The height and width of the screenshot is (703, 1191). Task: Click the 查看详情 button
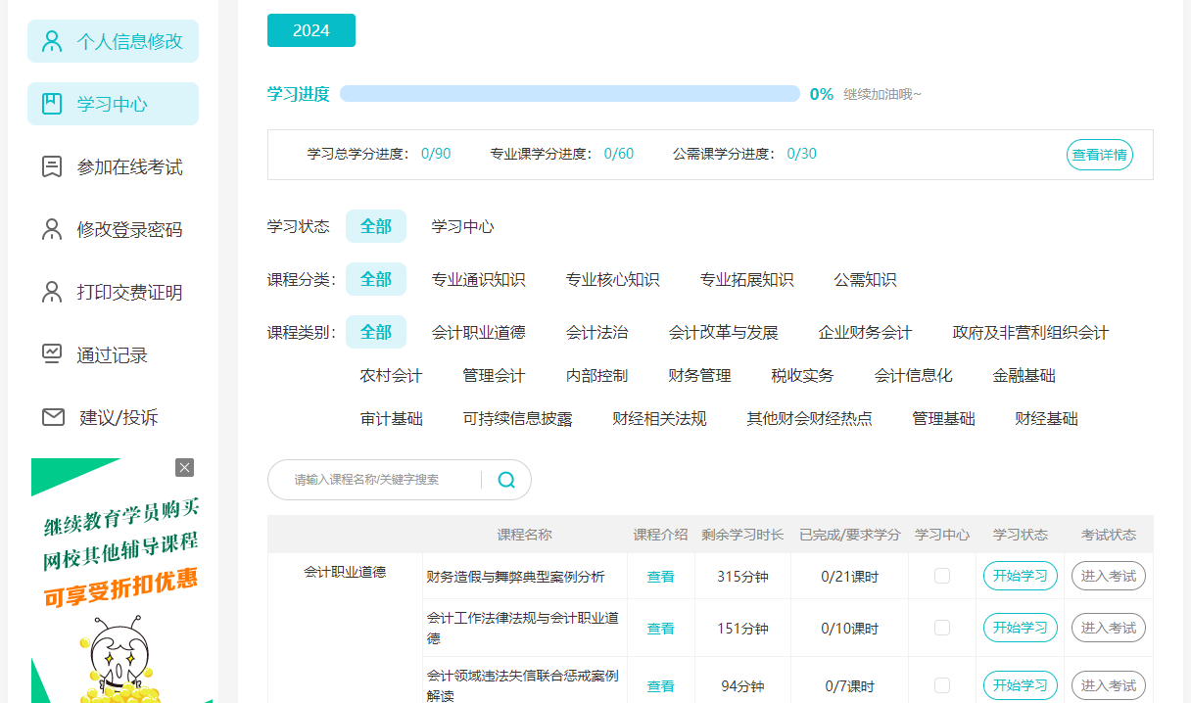[x=1099, y=155]
